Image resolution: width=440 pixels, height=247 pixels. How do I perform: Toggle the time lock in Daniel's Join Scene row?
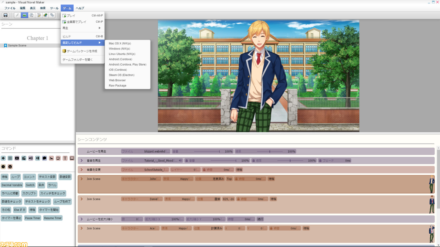tap(239, 199)
